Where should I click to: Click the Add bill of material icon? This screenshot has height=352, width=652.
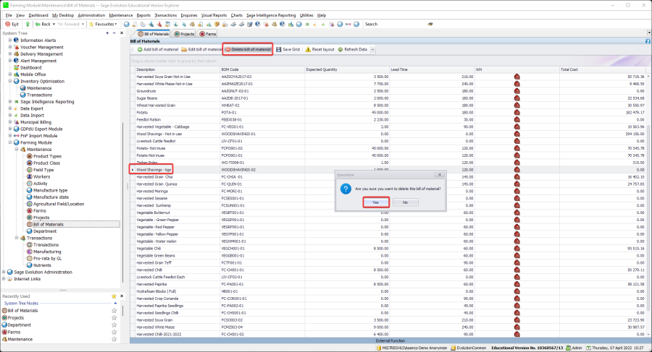pyautogui.click(x=138, y=49)
